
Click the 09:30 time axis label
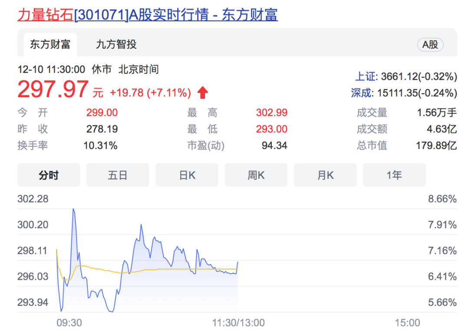[x=69, y=323]
